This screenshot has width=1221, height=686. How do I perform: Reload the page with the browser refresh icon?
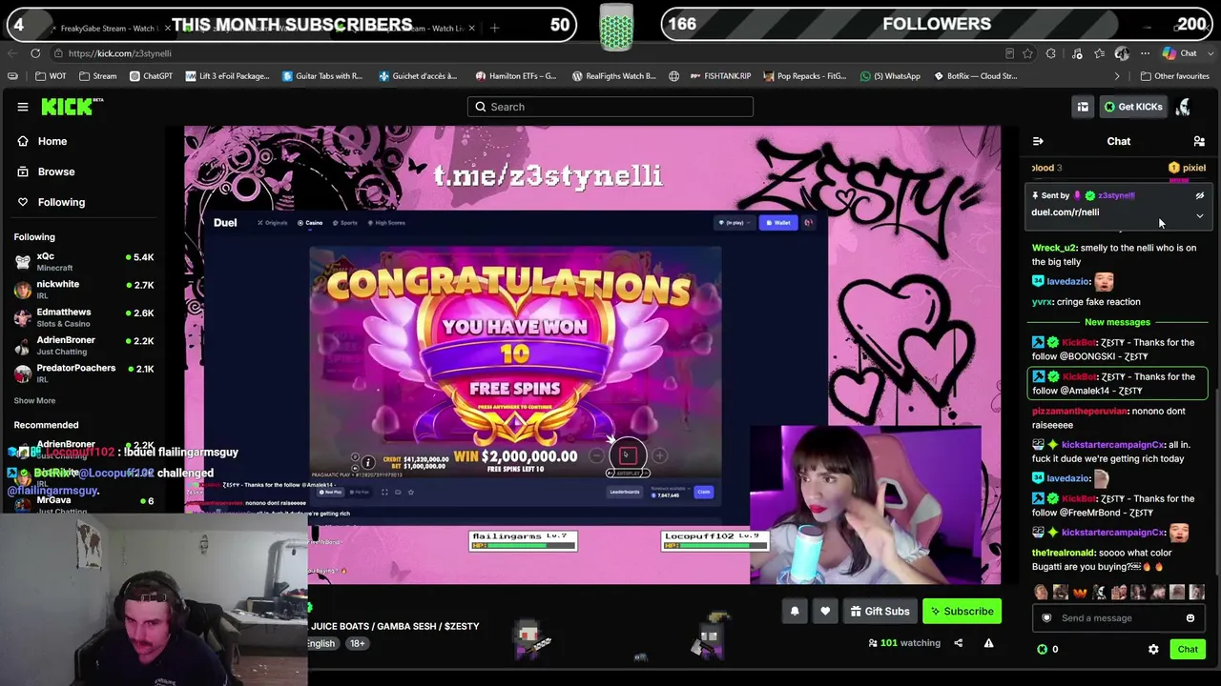pyautogui.click(x=35, y=53)
